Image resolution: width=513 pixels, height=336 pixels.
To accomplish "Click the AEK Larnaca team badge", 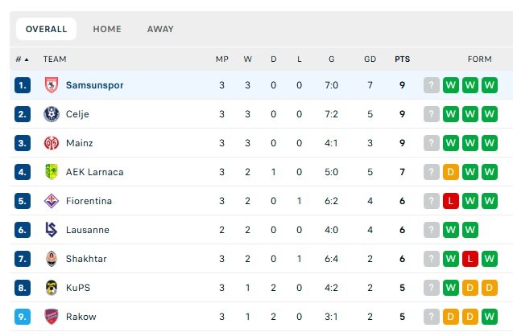I will tap(52, 172).
